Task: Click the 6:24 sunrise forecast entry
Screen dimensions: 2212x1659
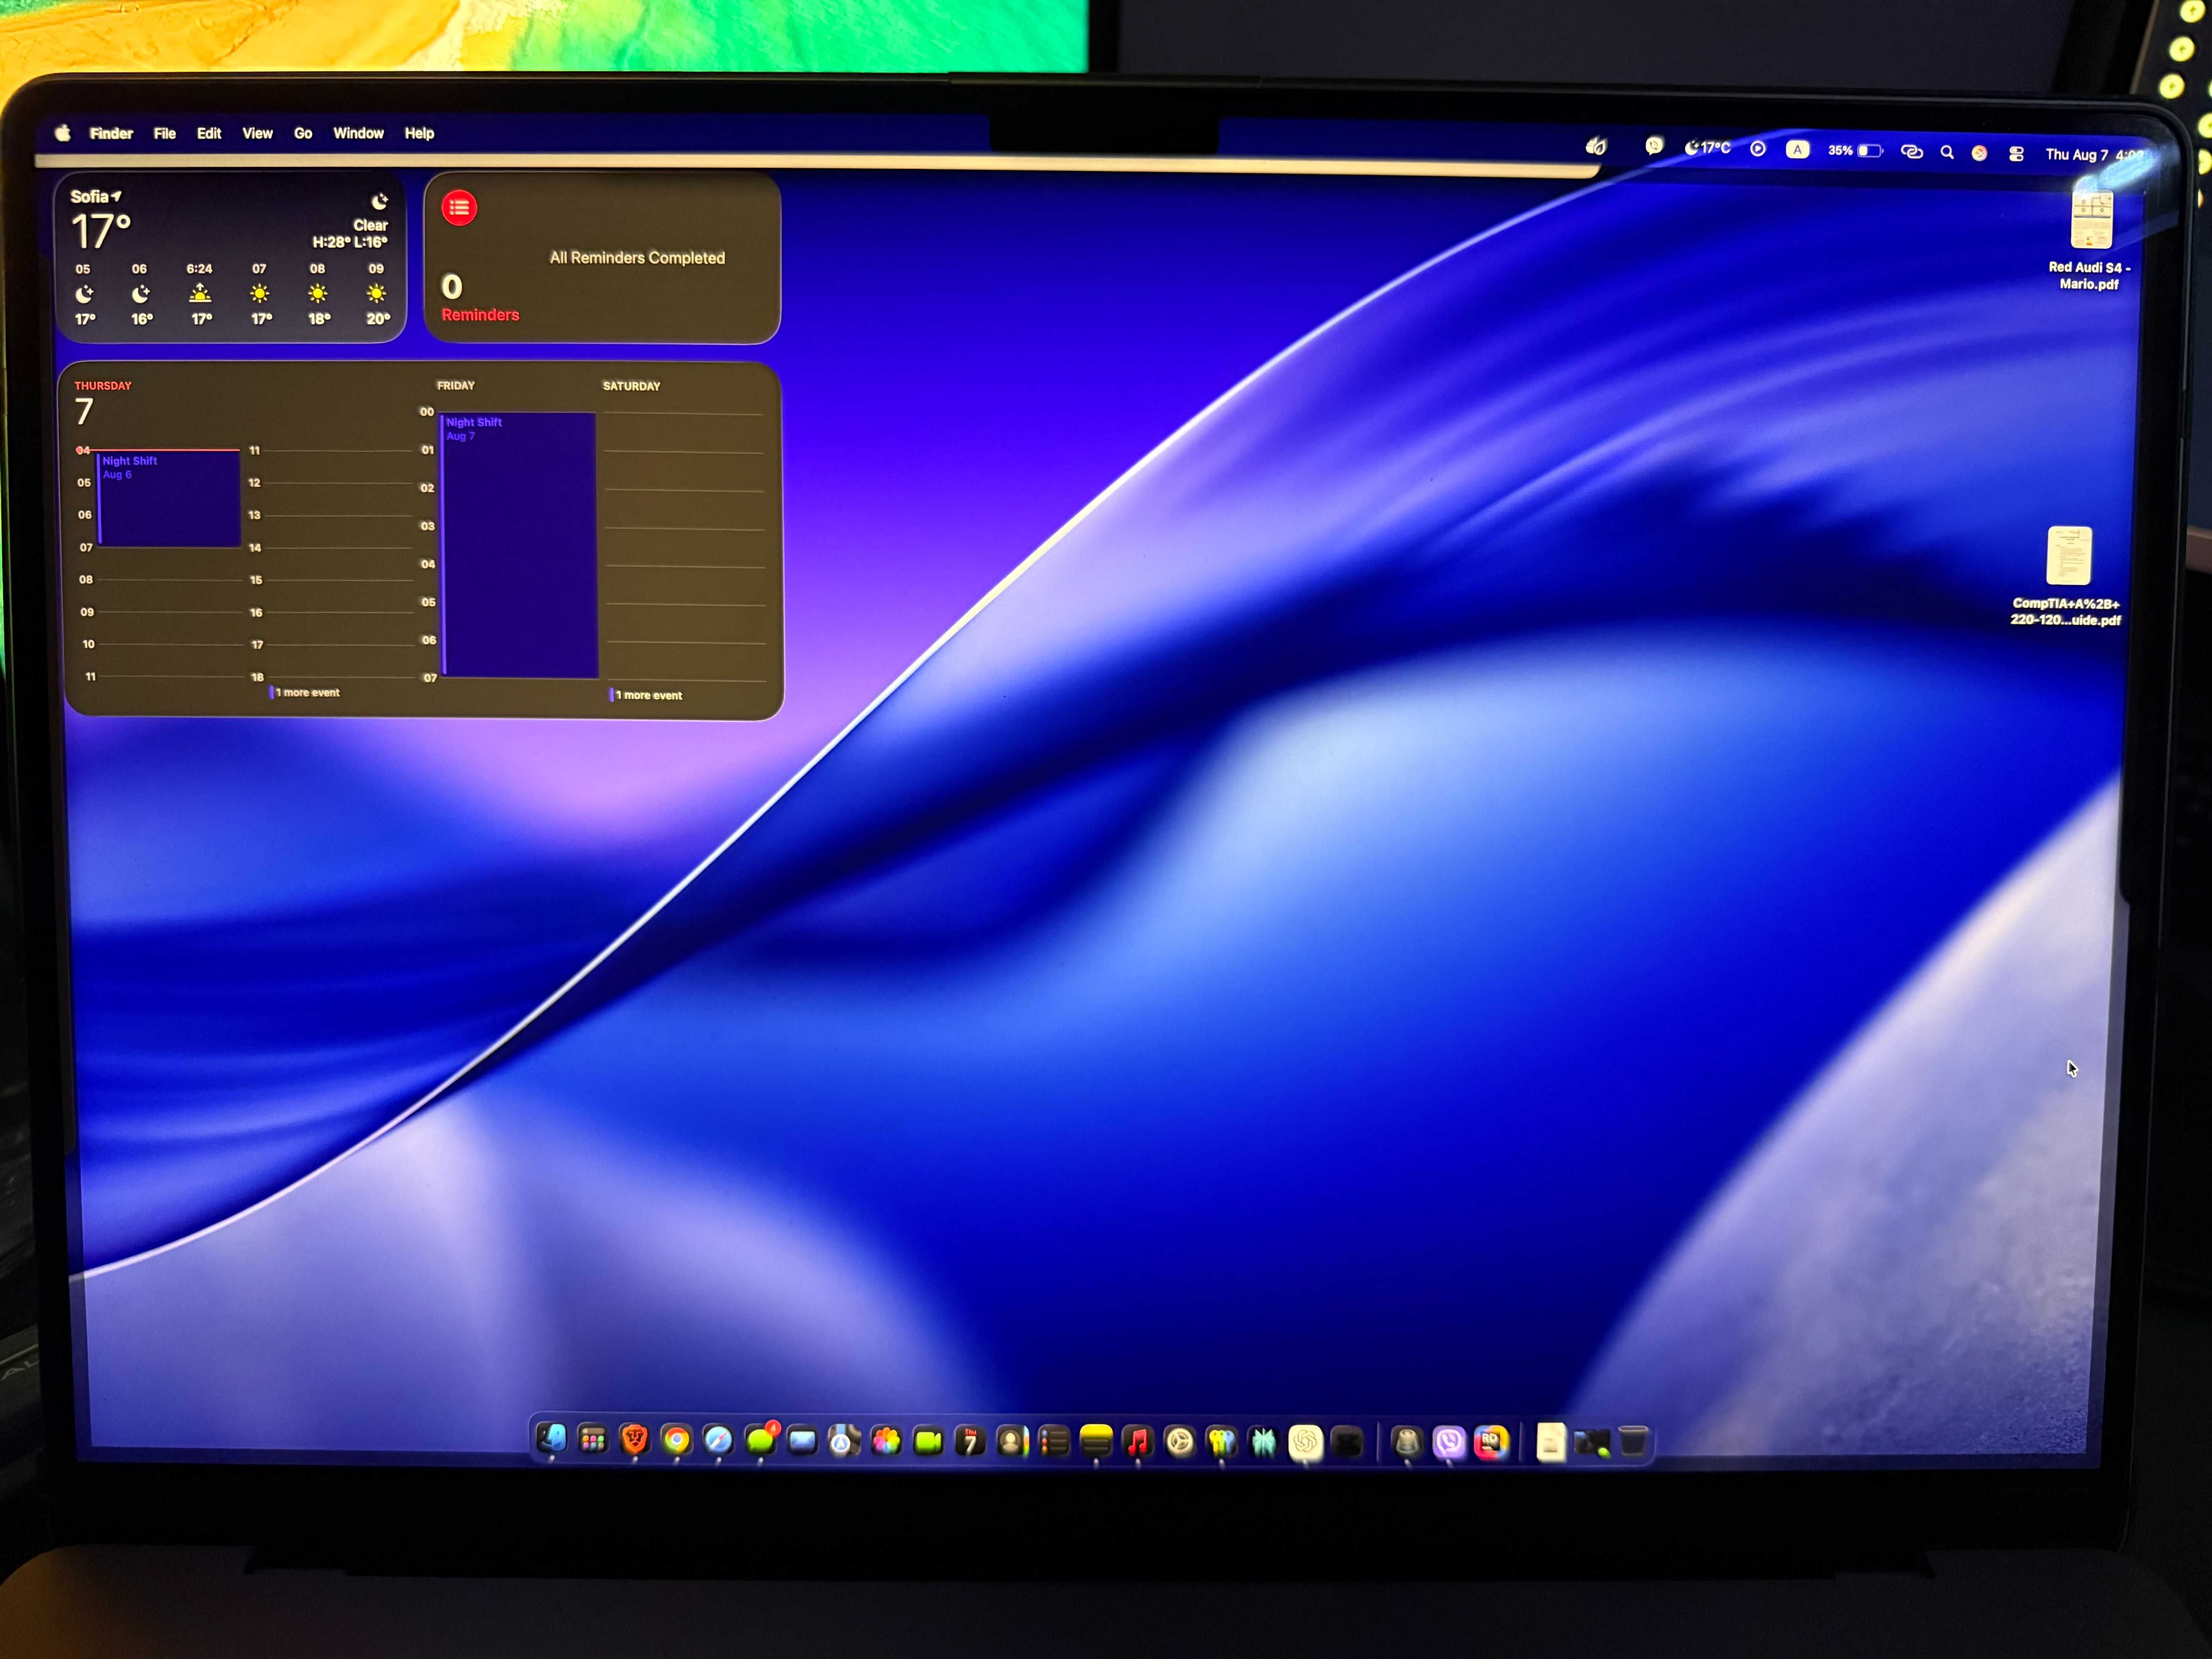Action: (200, 294)
